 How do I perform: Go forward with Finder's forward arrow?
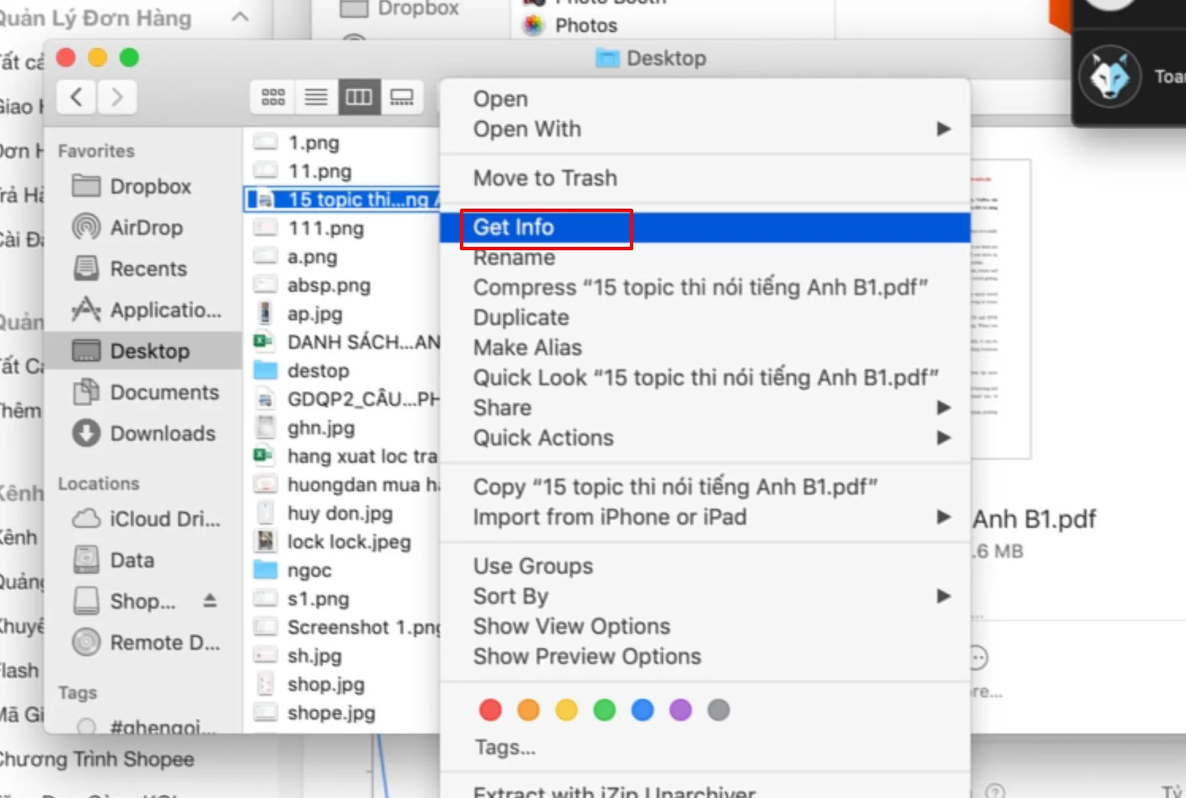point(117,97)
